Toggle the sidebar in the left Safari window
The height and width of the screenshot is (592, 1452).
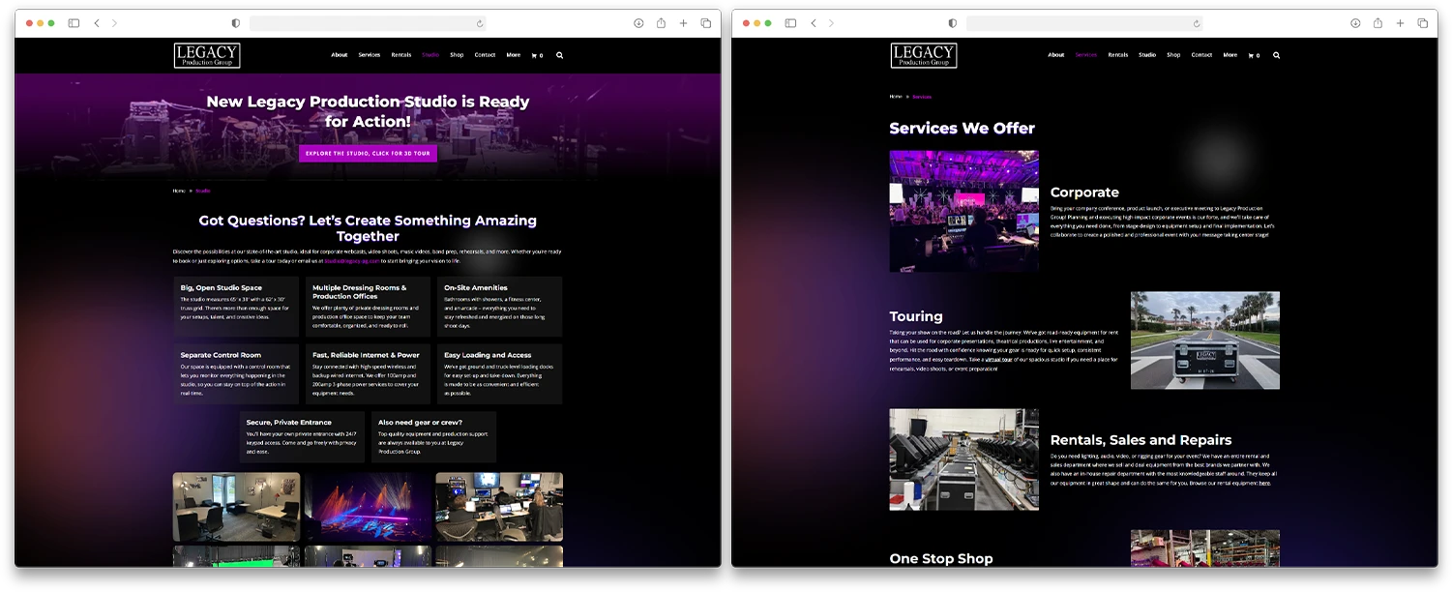point(74,21)
